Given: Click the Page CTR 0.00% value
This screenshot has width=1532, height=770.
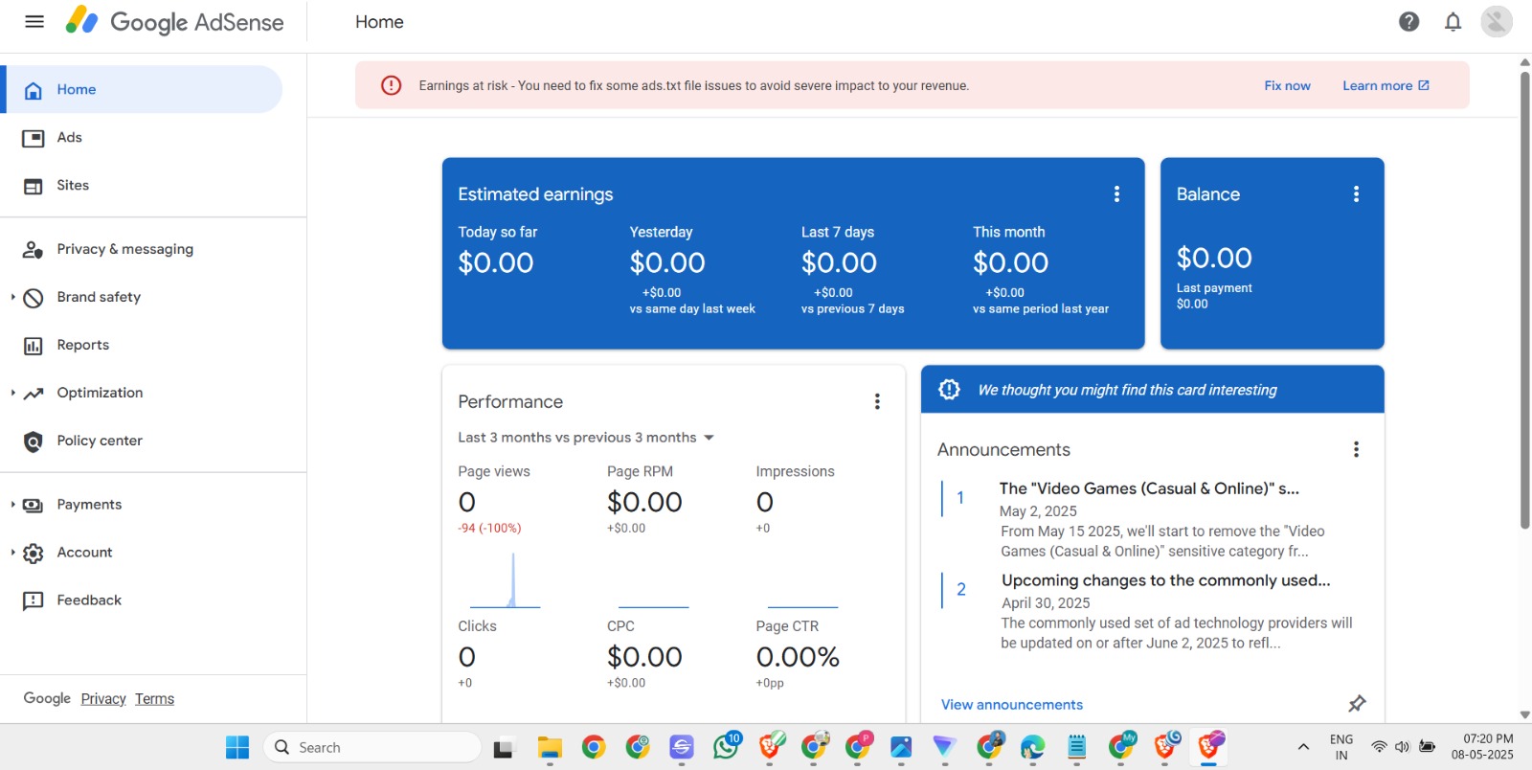Looking at the screenshot, I should pyautogui.click(x=798, y=658).
